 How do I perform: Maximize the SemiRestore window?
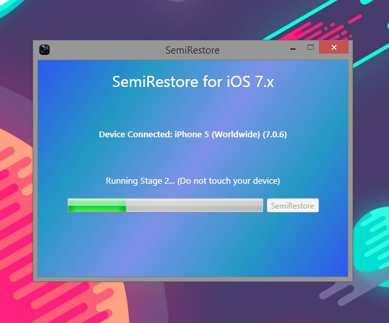pos(311,47)
